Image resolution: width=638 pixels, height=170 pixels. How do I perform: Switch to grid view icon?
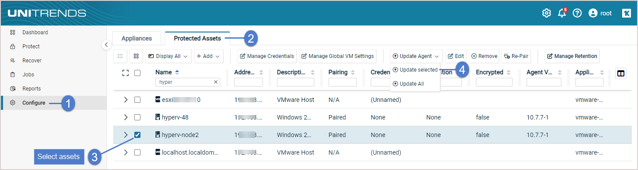point(136,56)
